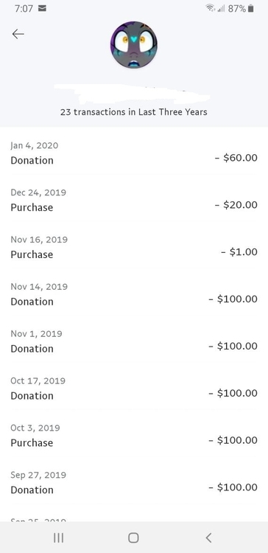Select the Nov 1, 2019 Donation entry

tap(134, 341)
